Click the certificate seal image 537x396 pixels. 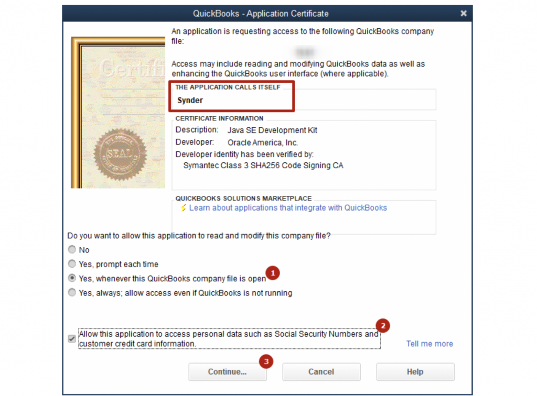tap(120, 154)
